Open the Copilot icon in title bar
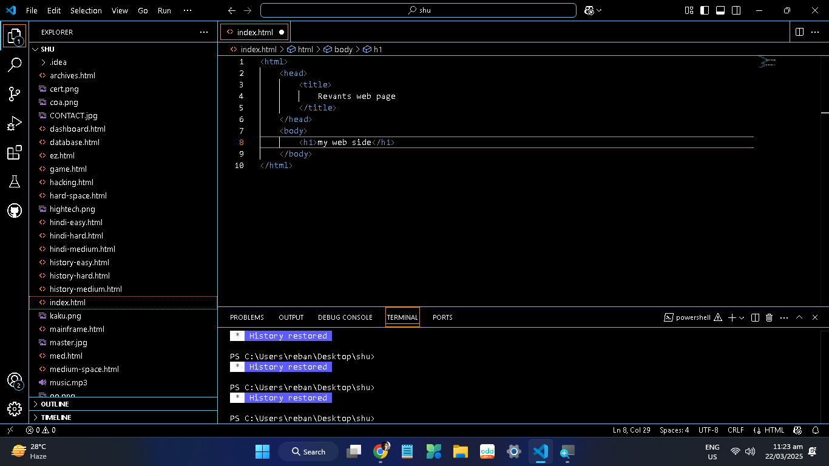The image size is (829, 466). pyautogui.click(x=589, y=10)
